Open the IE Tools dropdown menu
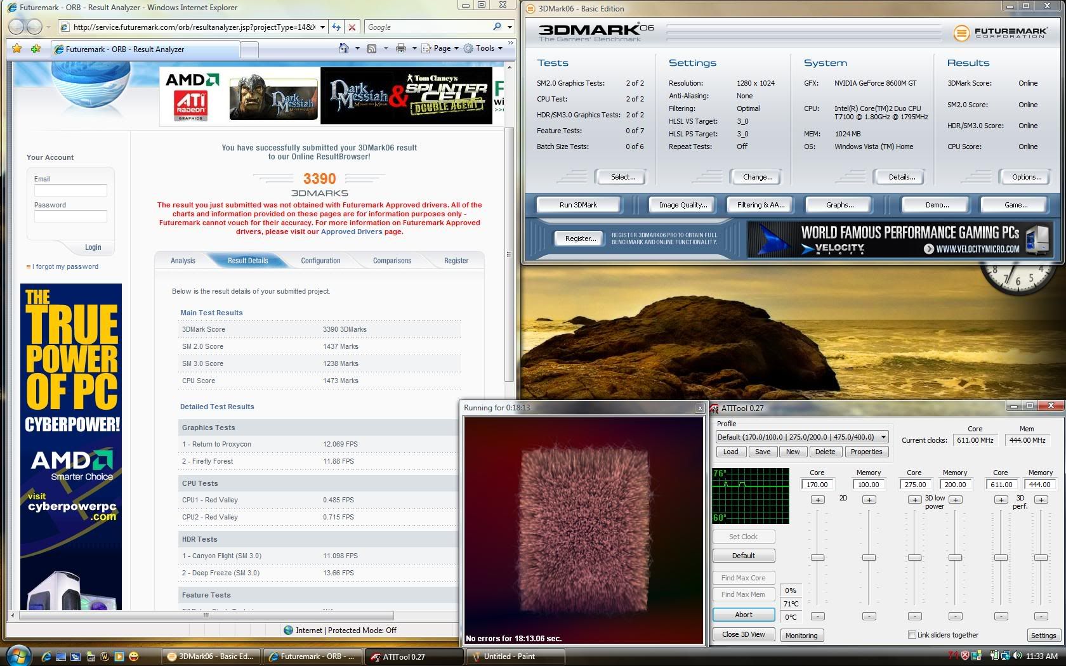The image size is (1066, 666). click(485, 48)
